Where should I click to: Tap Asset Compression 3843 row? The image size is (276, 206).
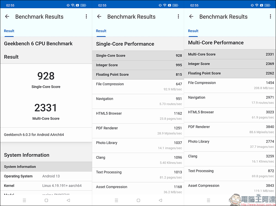[x=230, y=188]
